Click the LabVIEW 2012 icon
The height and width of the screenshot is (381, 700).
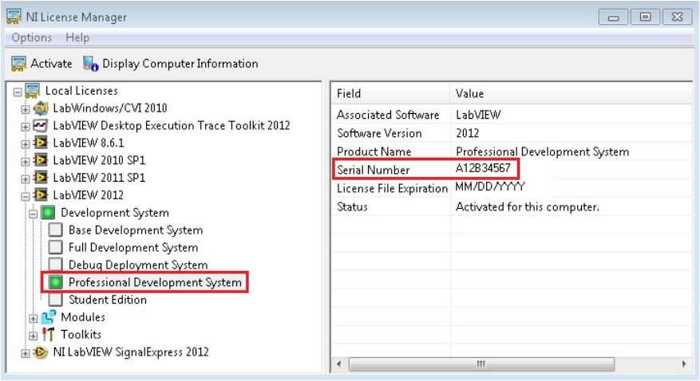[41, 195]
